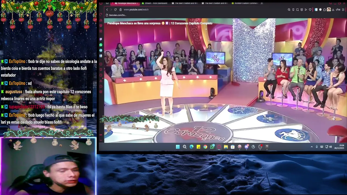Viewport: 347px width, 195px height.
Task: Switch to KickBot Custom Commands tab
Action: point(245,3)
